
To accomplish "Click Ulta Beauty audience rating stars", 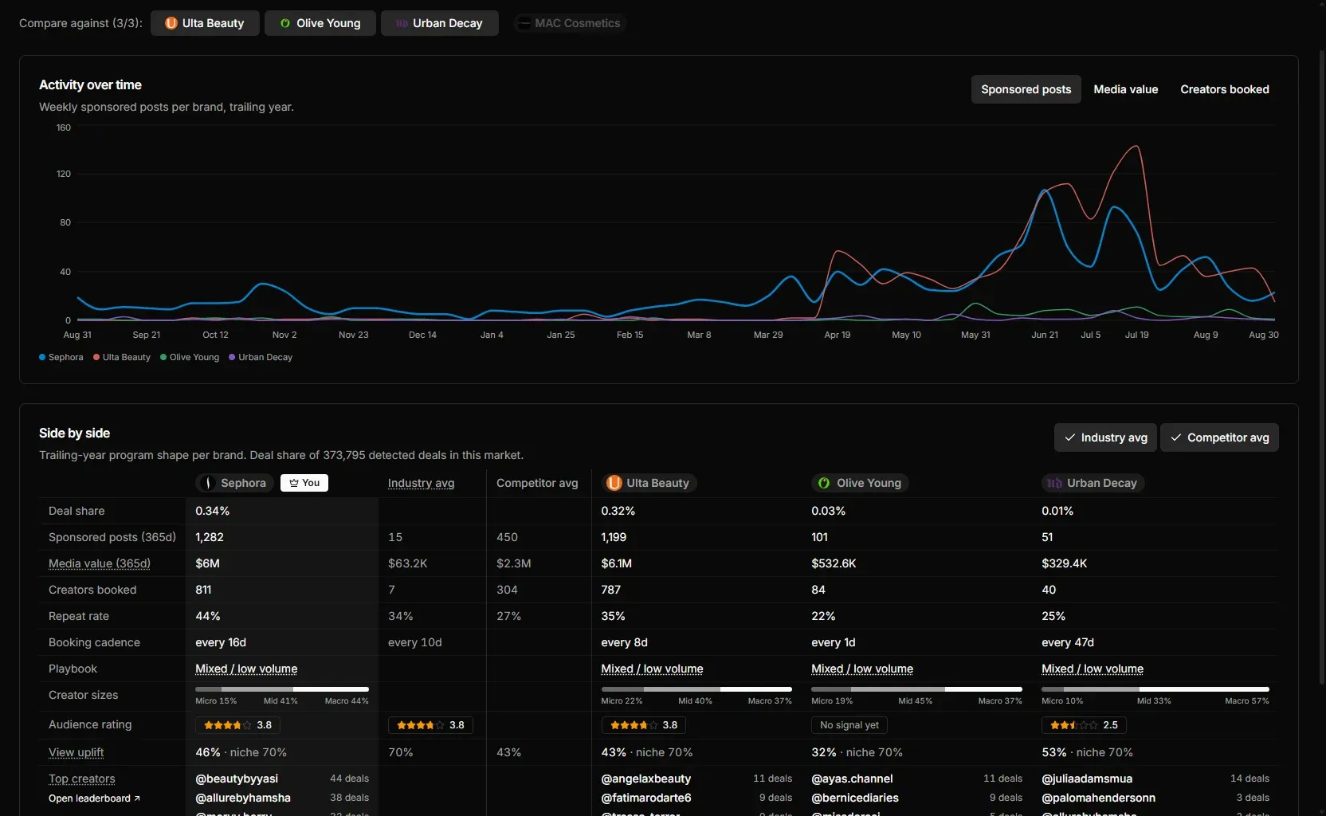I will click(634, 725).
